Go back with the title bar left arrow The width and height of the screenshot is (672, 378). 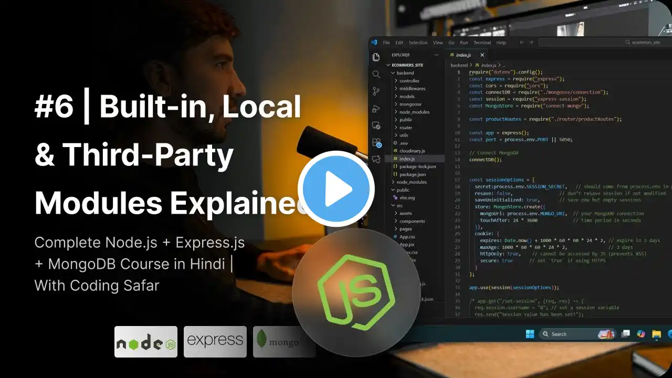pos(522,43)
